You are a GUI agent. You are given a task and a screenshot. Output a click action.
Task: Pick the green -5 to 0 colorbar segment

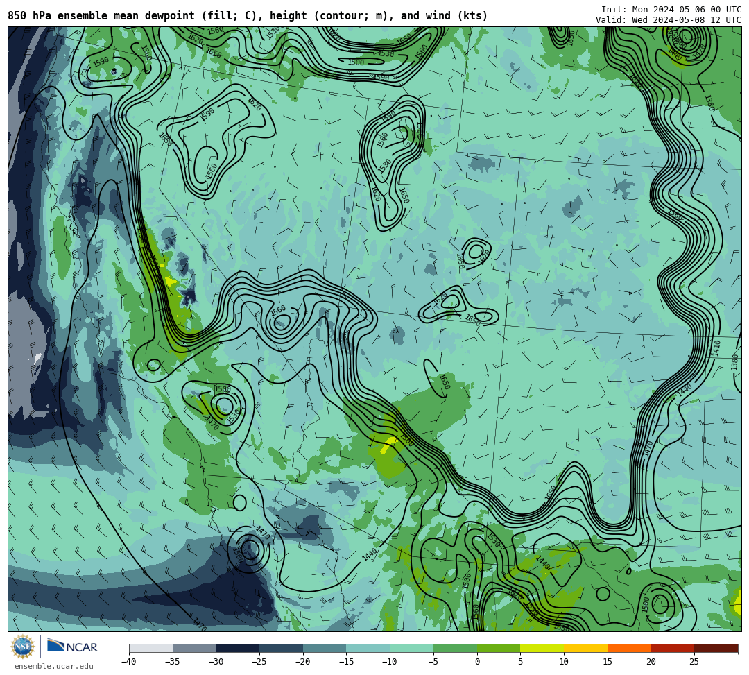455,648
